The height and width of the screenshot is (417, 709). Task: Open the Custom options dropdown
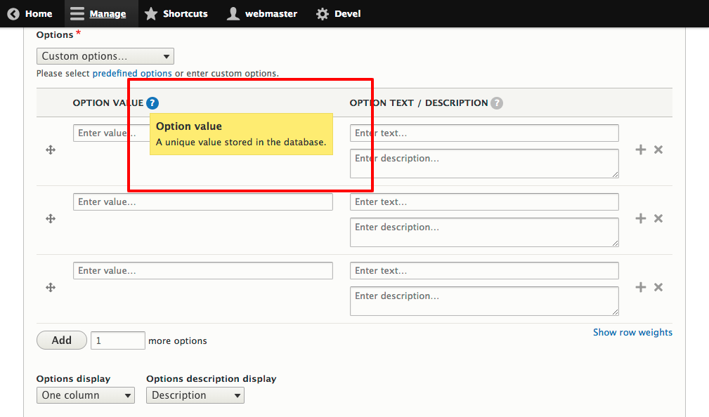click(105, 56)
